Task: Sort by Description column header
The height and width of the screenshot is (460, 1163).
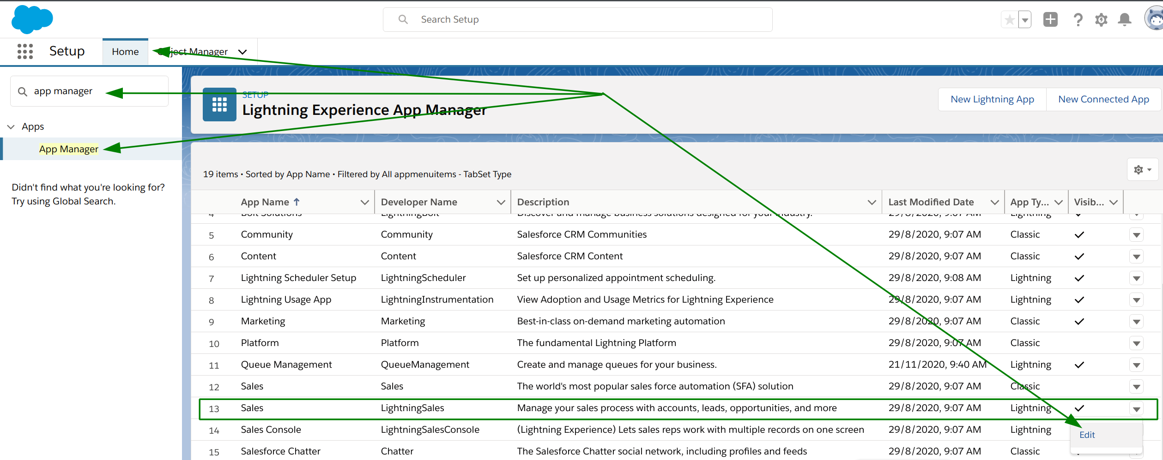Action: 543,202
